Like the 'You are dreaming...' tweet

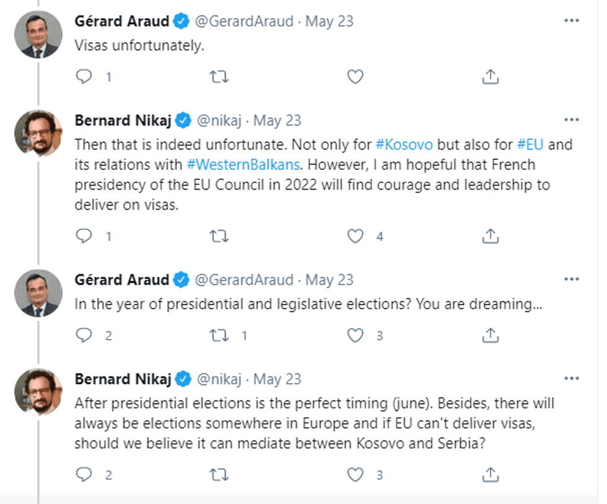(x=354, y=335)
